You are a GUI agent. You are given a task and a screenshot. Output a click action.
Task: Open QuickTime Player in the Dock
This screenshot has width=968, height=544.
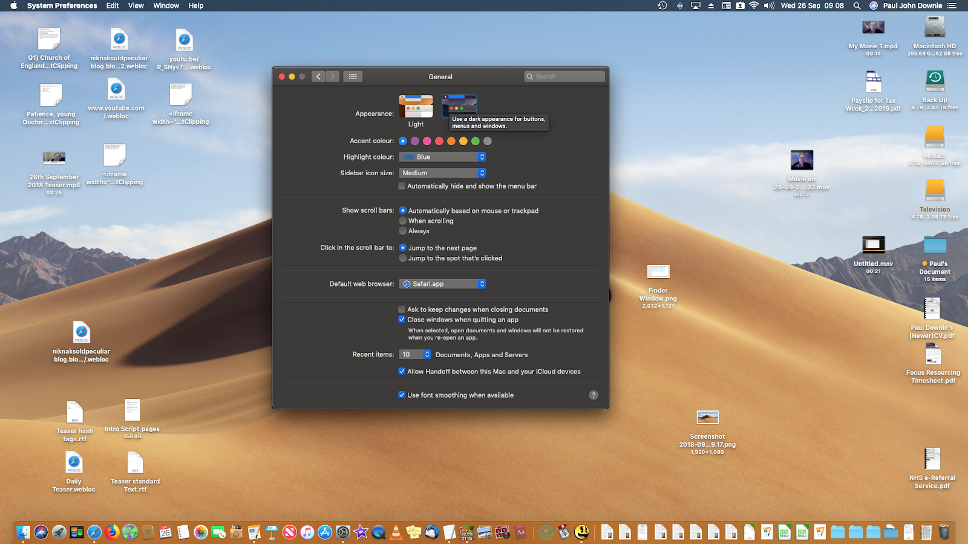(x=379, y=532)
